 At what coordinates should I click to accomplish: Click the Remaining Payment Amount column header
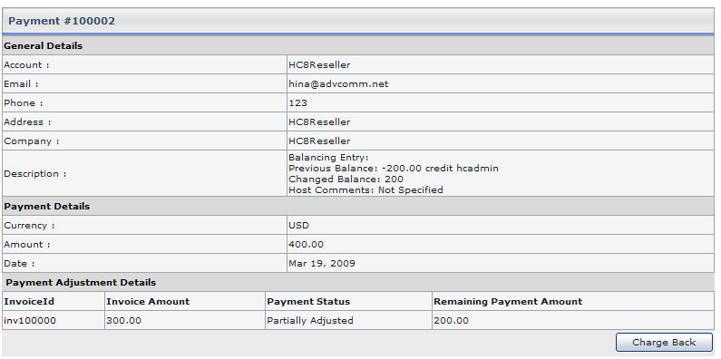pos(508,302)
